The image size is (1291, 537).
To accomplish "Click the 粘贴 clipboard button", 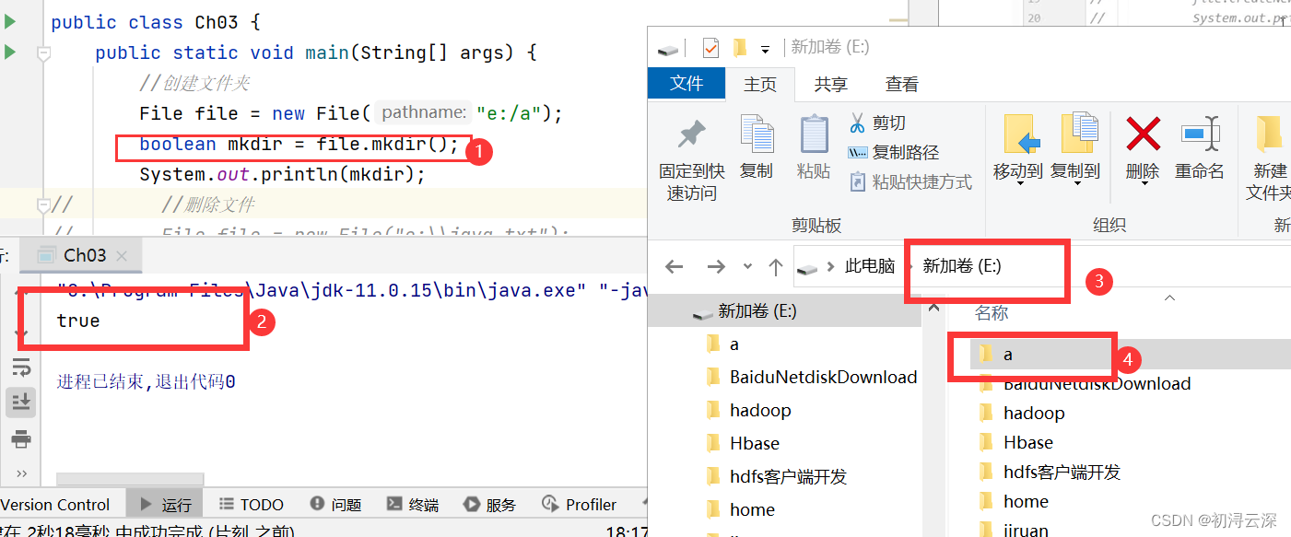I will pos(814,147).
